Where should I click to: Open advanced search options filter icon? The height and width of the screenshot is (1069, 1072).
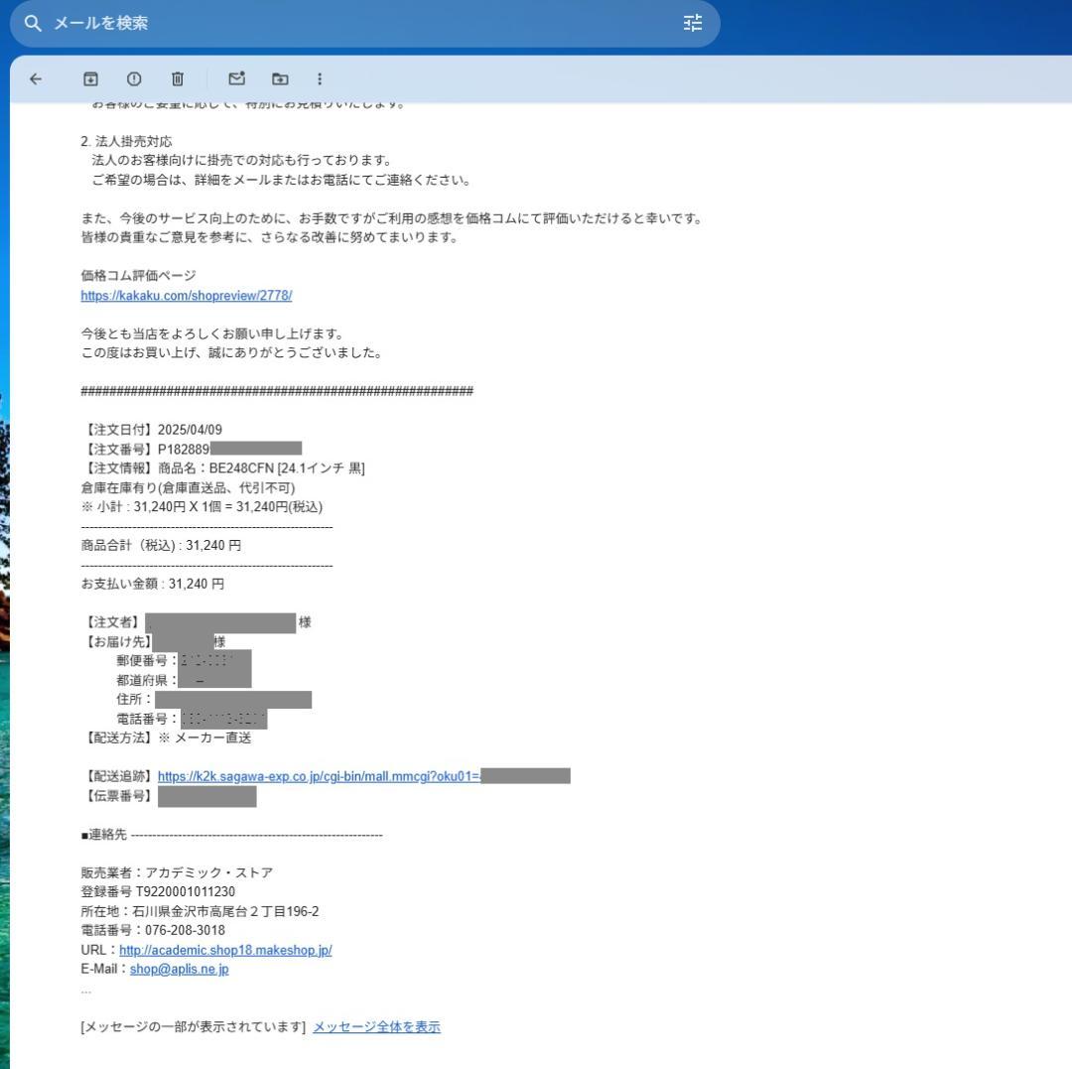(693, 22)
